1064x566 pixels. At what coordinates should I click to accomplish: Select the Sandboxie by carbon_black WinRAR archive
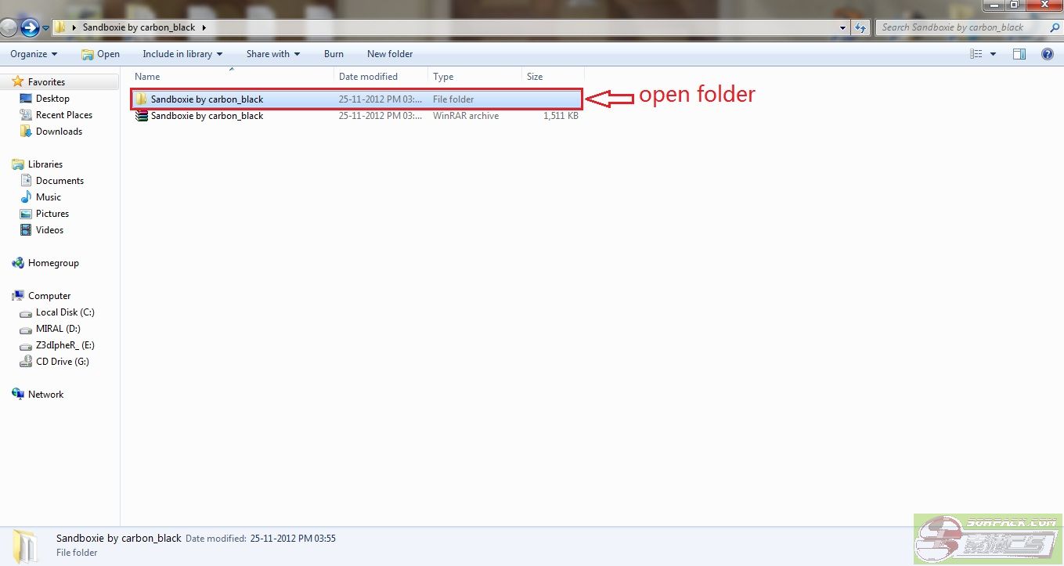point(207,116)
